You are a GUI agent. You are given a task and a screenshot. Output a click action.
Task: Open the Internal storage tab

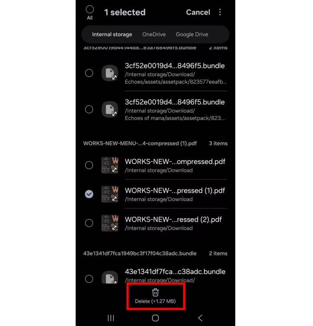point(112,34)
